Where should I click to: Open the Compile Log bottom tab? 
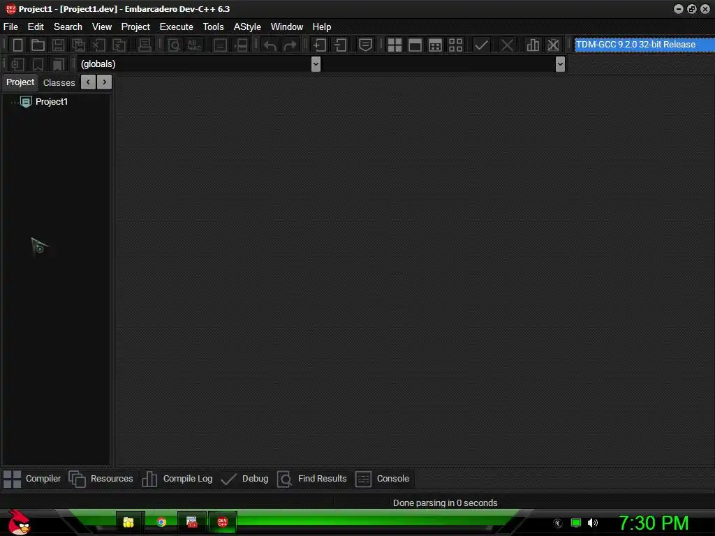177,479
